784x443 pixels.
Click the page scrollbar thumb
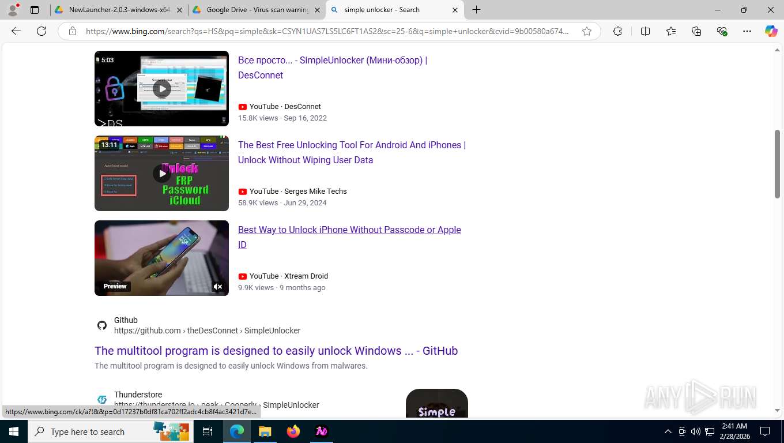click(777, 164)
